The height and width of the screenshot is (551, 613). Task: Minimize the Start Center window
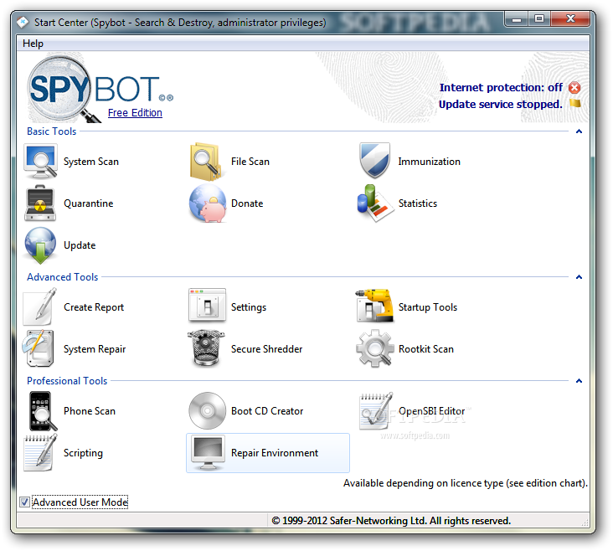[517, 18]
